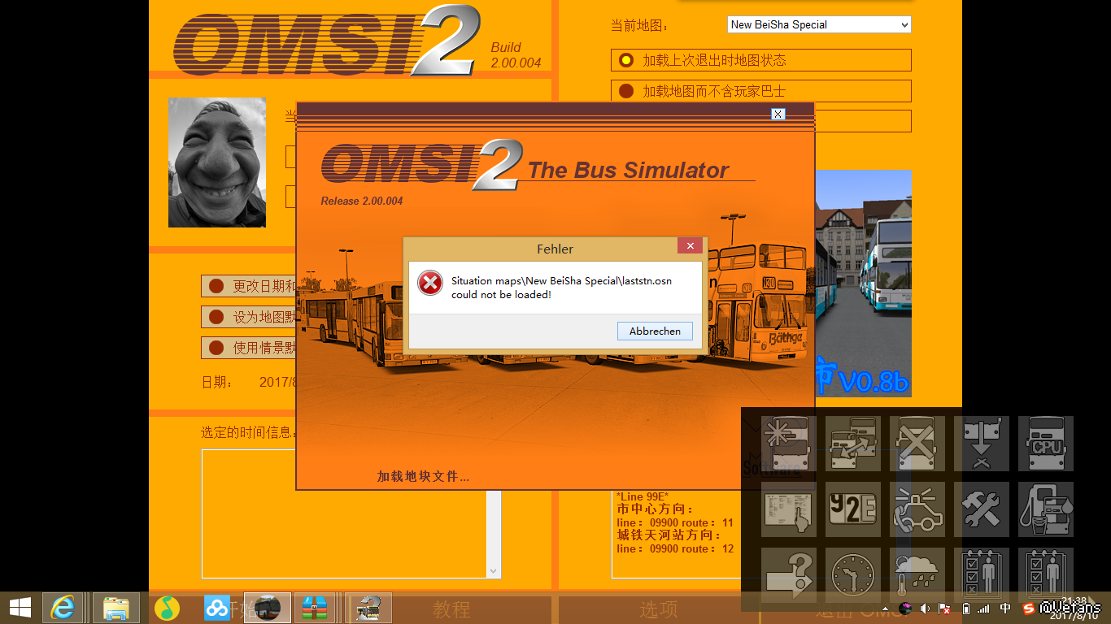Select 加载地图而不含玩家巴士 radio option
1111x624 pixels.
click(x=761, y=91)
